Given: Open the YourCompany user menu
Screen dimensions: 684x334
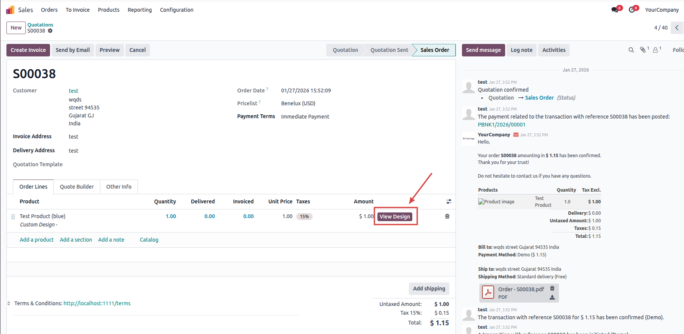Looking at the screenshot, I should point(662,10).
